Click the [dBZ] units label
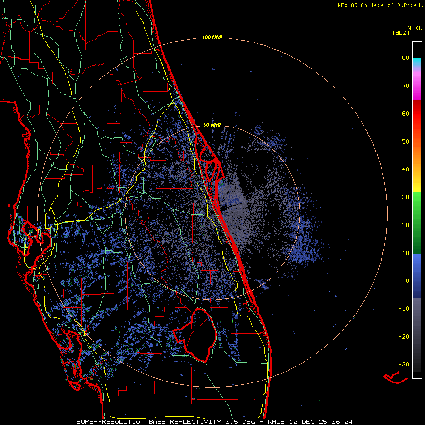Image resolution: width=425 pixels, height=425 pixels. coord(401,33)
